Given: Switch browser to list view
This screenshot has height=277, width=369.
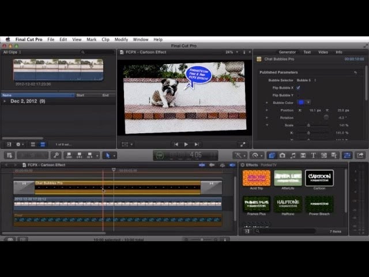Looking at the screenshot, I should click(x=43, y=144).
